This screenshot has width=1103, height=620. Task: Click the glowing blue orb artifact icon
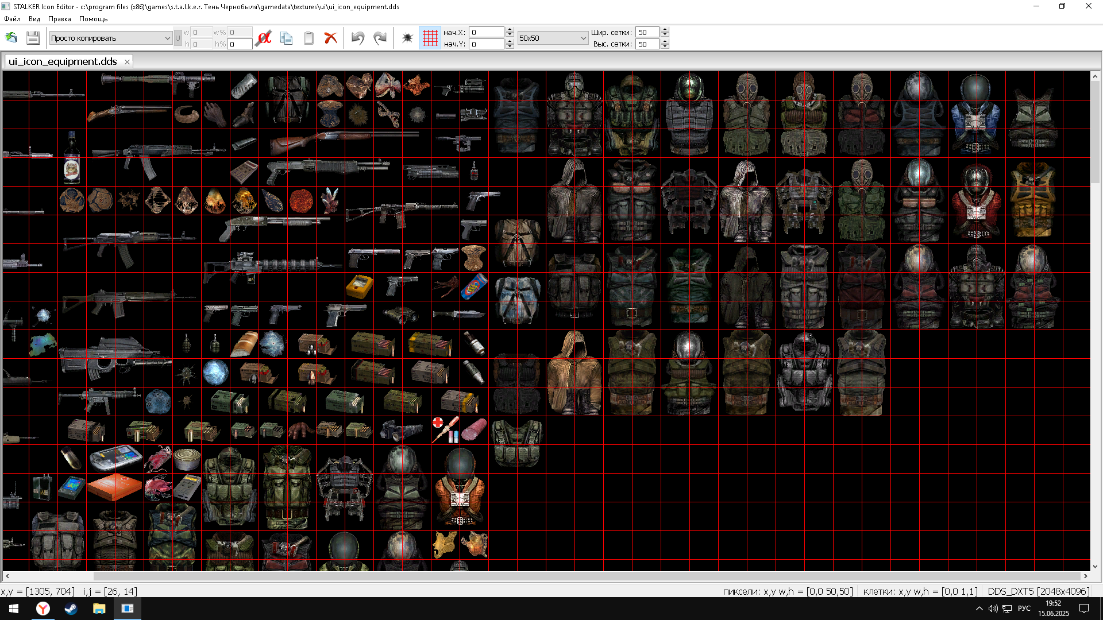click(215, 373)
